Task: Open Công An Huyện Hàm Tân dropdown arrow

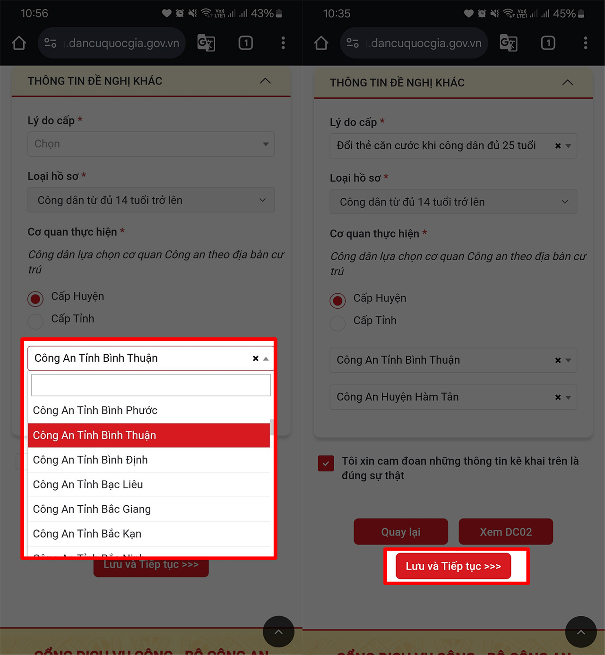Action: pos(569,398)
